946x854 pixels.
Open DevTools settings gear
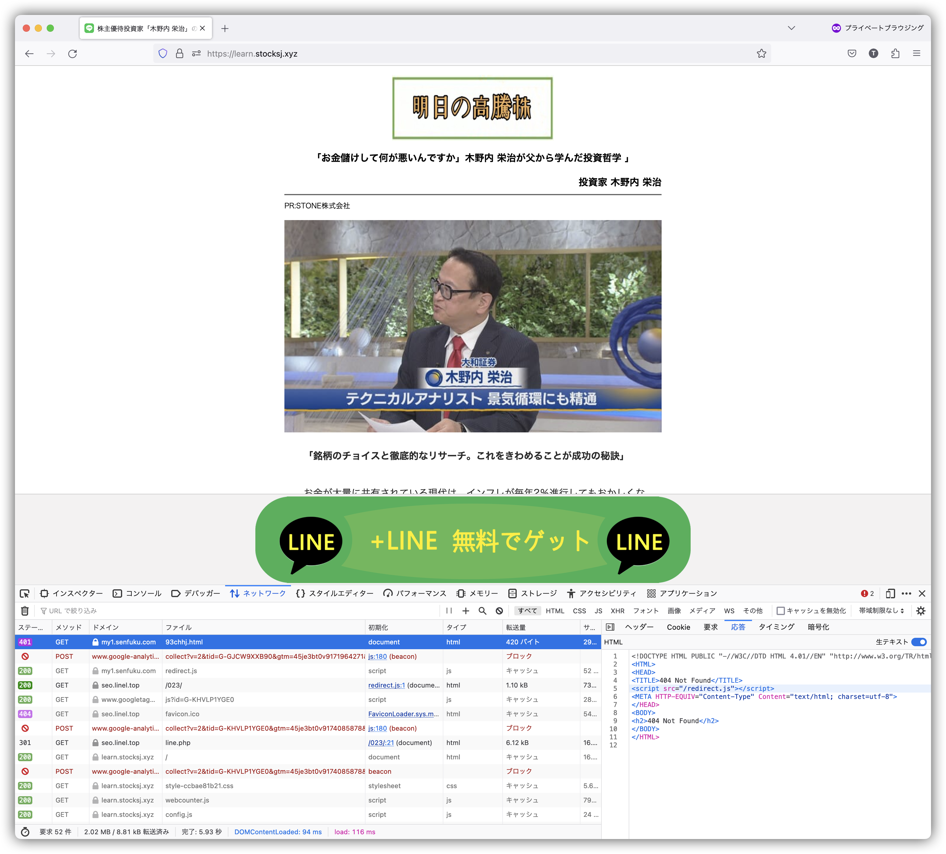[x=921, y=611]
